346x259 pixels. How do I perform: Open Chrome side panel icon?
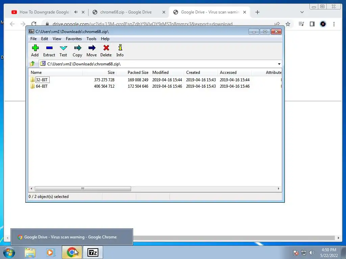point(312,24)
